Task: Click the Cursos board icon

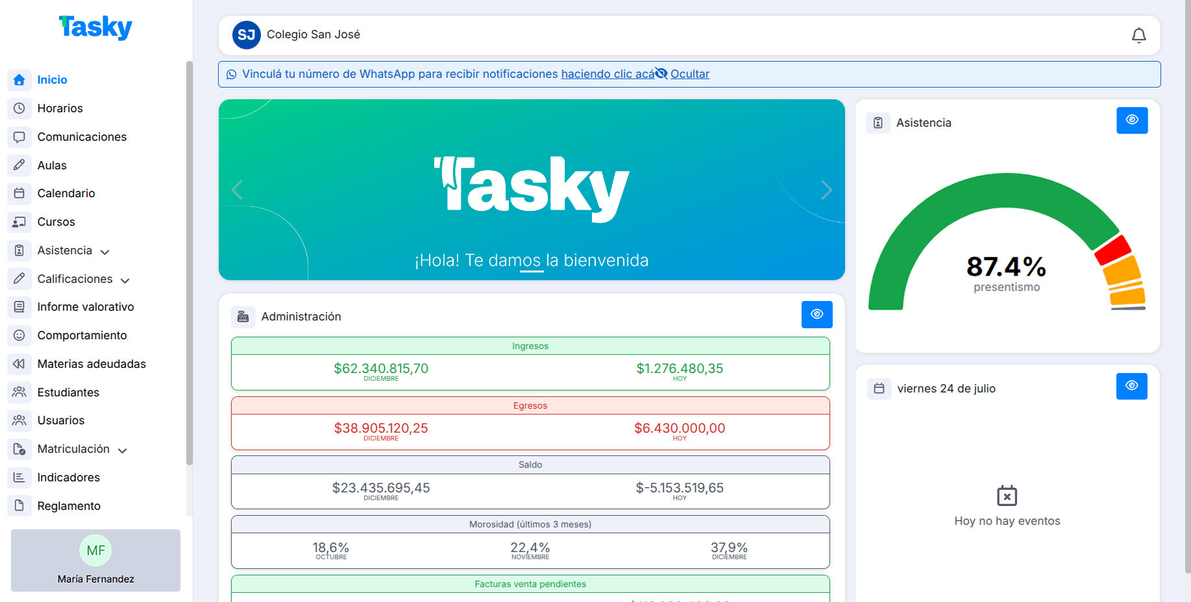Action: pos(19,222)
